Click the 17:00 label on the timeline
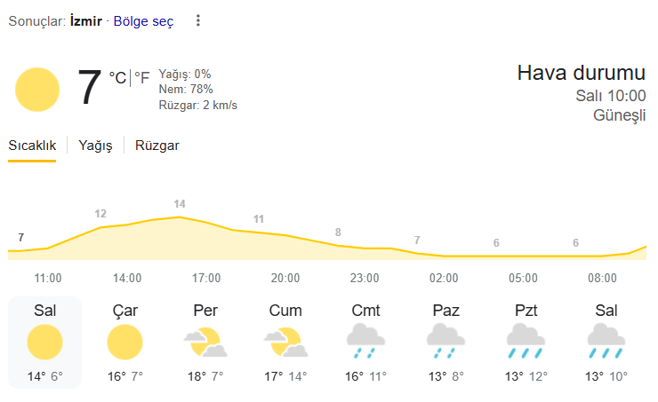This screenshot has width=658, height=402. (x=206, y=278)
